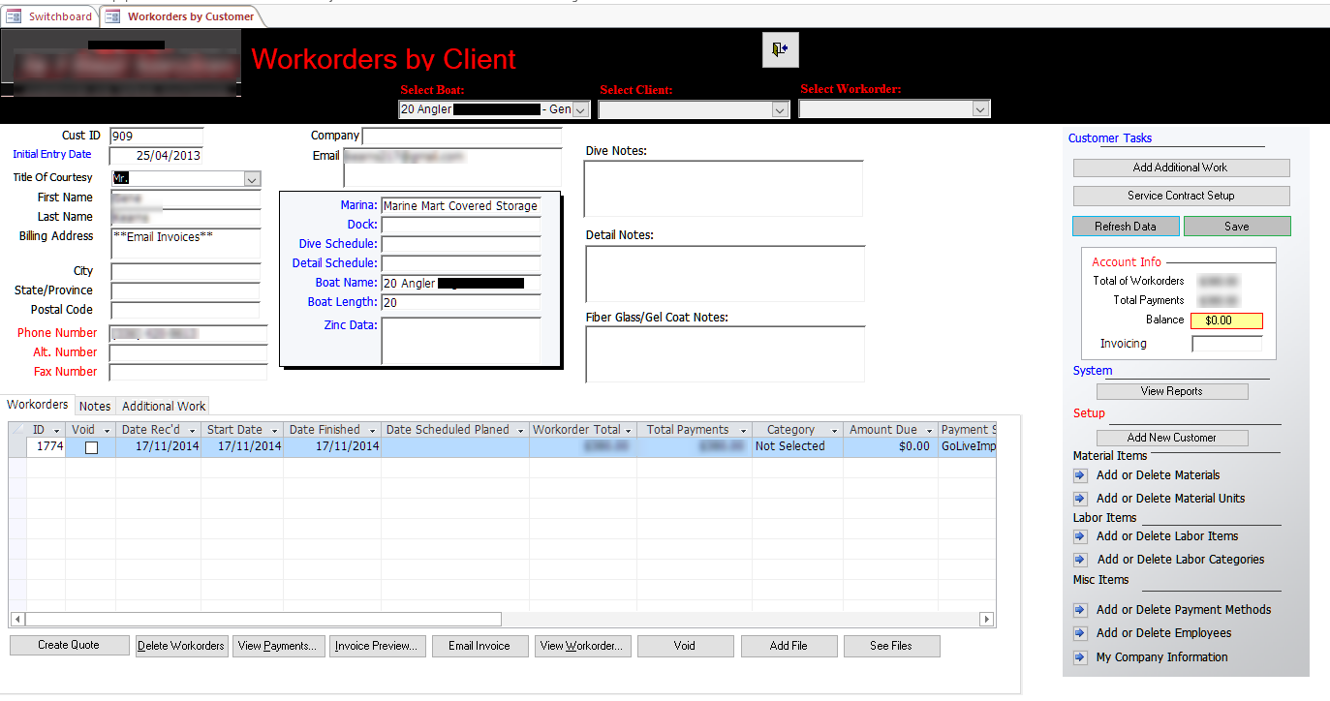Click the Email Invoice button
Image resolution: width=1330 pixels, height=701 pixels.
tap(479, 646)
